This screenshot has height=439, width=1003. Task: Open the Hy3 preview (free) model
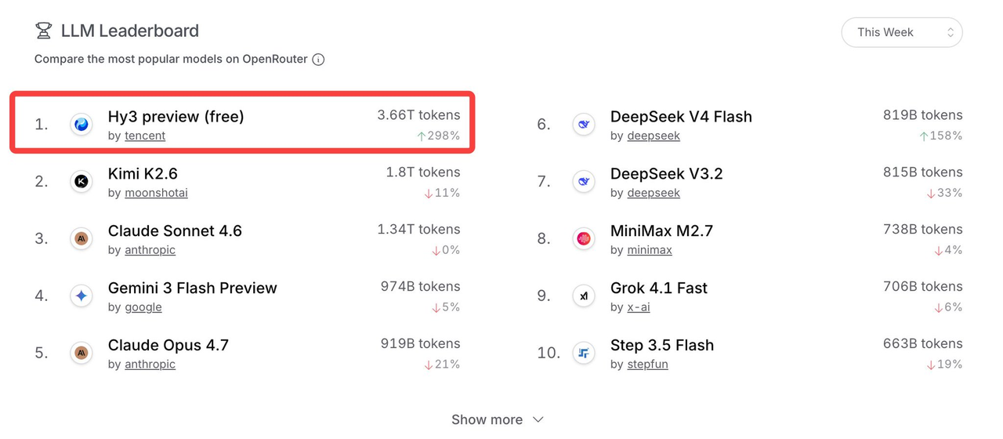(176, 117)
